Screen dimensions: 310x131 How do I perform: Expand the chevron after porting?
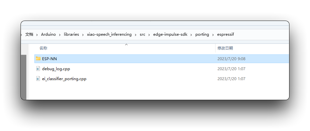point(213,35)
